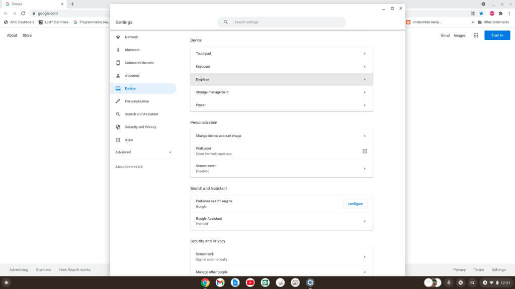Image resolution: width=515 pixels, height=289 pixels.
Task: Open Google Assistant settings row
Action: (x=282, y=221)
